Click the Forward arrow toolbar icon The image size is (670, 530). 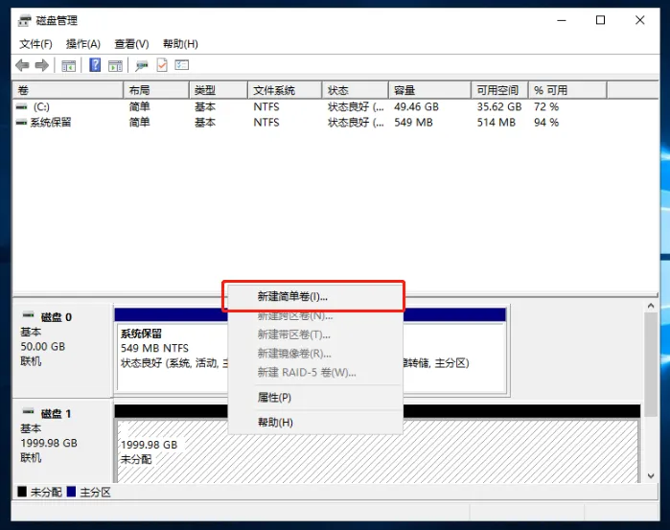(42, 65)
